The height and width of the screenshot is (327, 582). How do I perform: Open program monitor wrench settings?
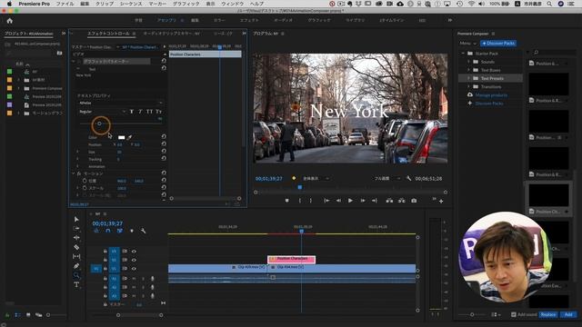pos(408,178)
